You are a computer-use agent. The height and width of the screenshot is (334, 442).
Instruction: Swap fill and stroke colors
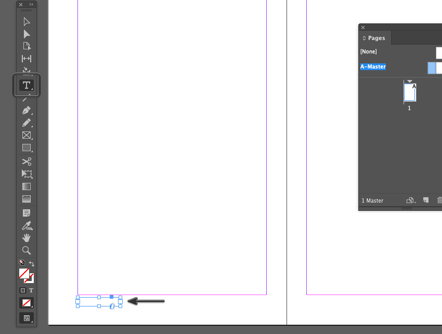(x=32, y=263)
